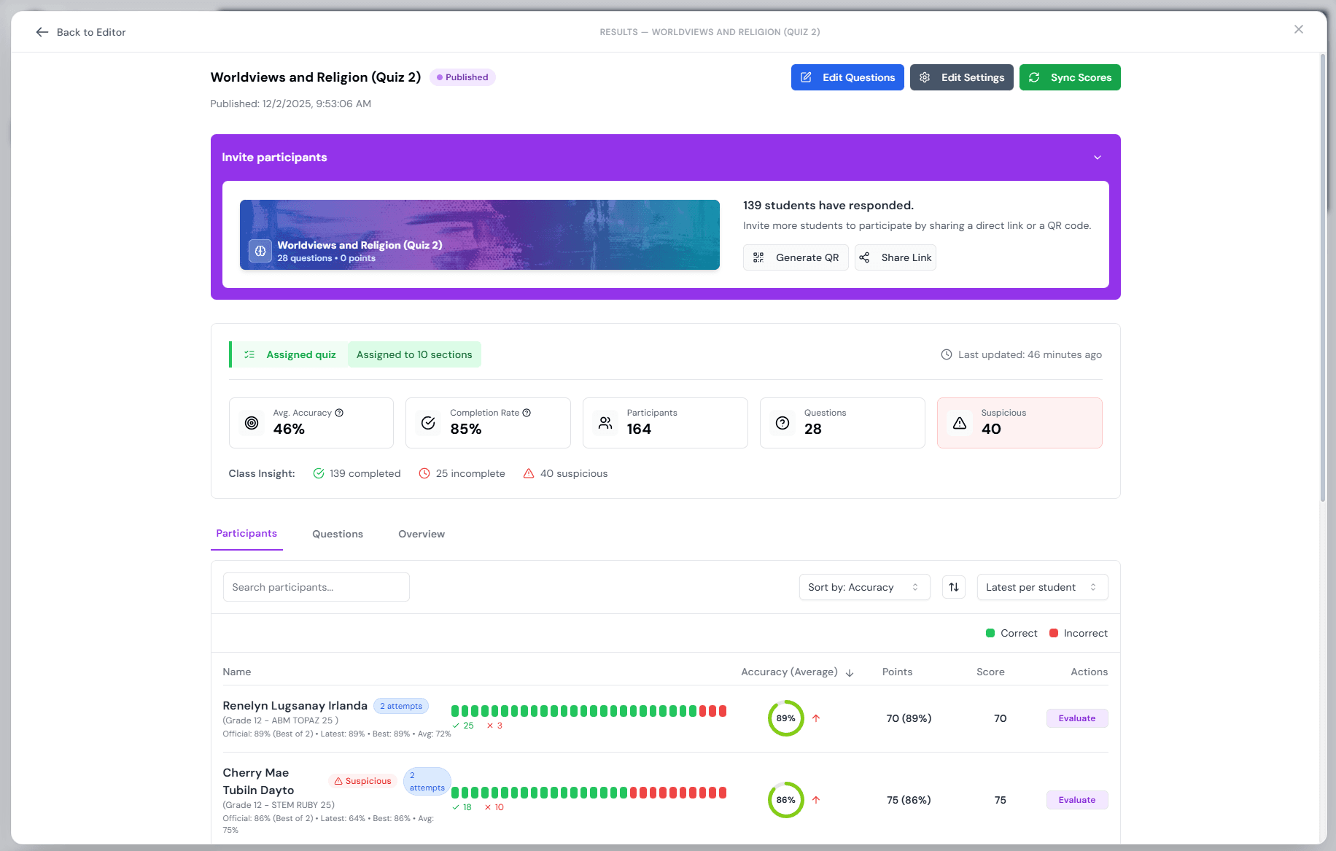The height and width of the screenshot is (851, 1336).
Task: Click the Search participants field
Action: click(316, 587)
